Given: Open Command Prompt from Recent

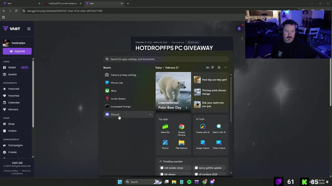Looking at the screenshot, I should (x=128, y=106).
